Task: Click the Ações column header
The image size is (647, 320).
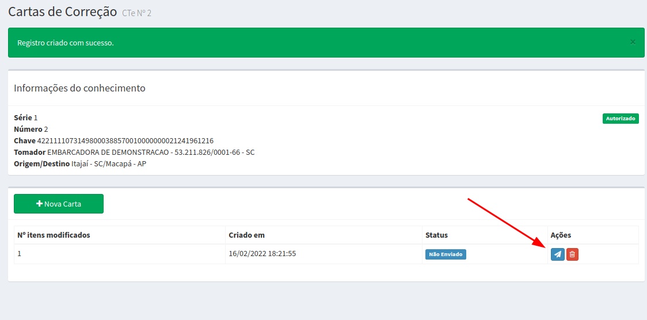Action: coord(561,235)
